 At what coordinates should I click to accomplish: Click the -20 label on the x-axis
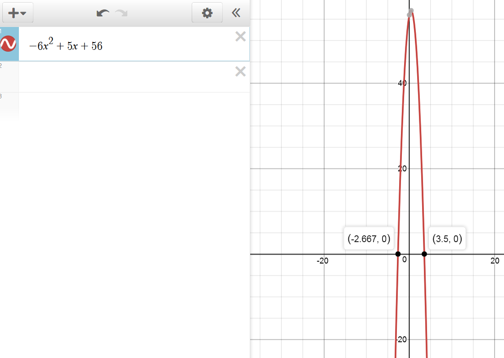tap(322, 261)
